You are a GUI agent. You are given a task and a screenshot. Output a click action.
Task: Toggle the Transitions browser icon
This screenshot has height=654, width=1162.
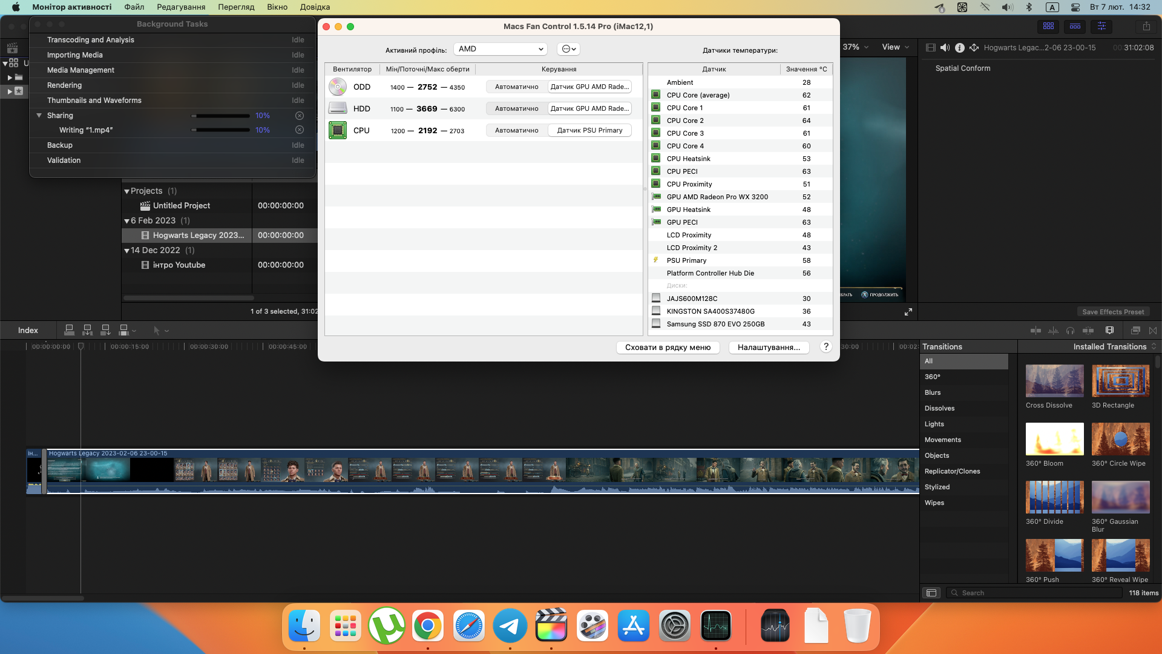(x=1152, y=330)
